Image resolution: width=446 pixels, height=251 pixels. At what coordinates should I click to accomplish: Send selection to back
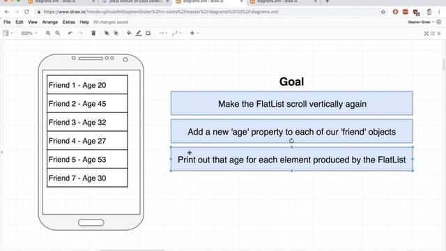click(116, 33)
